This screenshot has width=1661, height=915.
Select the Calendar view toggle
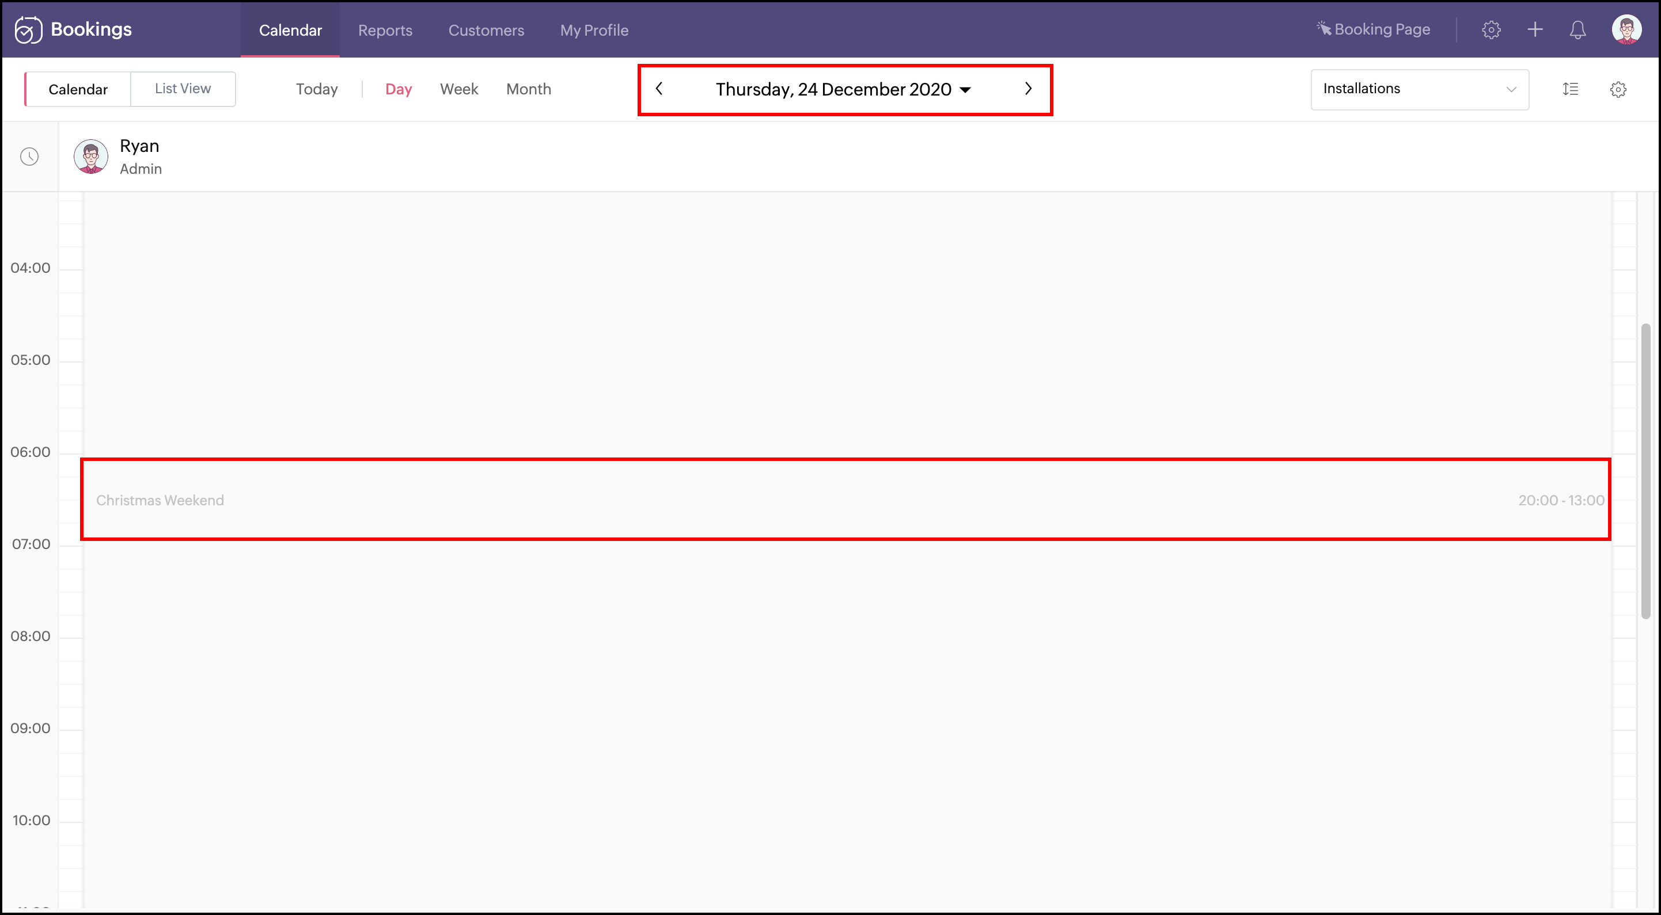coord(78,89)
